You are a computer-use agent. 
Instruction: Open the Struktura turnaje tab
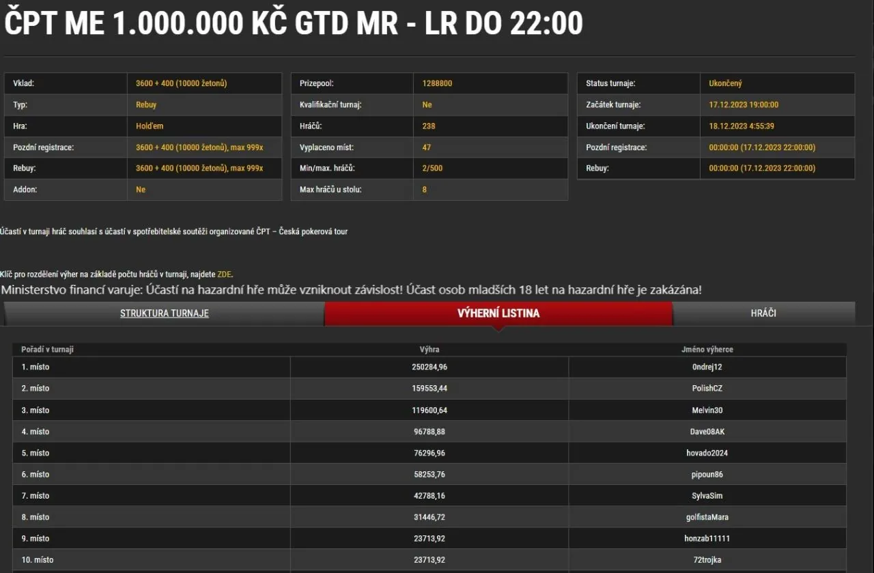(164, 313)
